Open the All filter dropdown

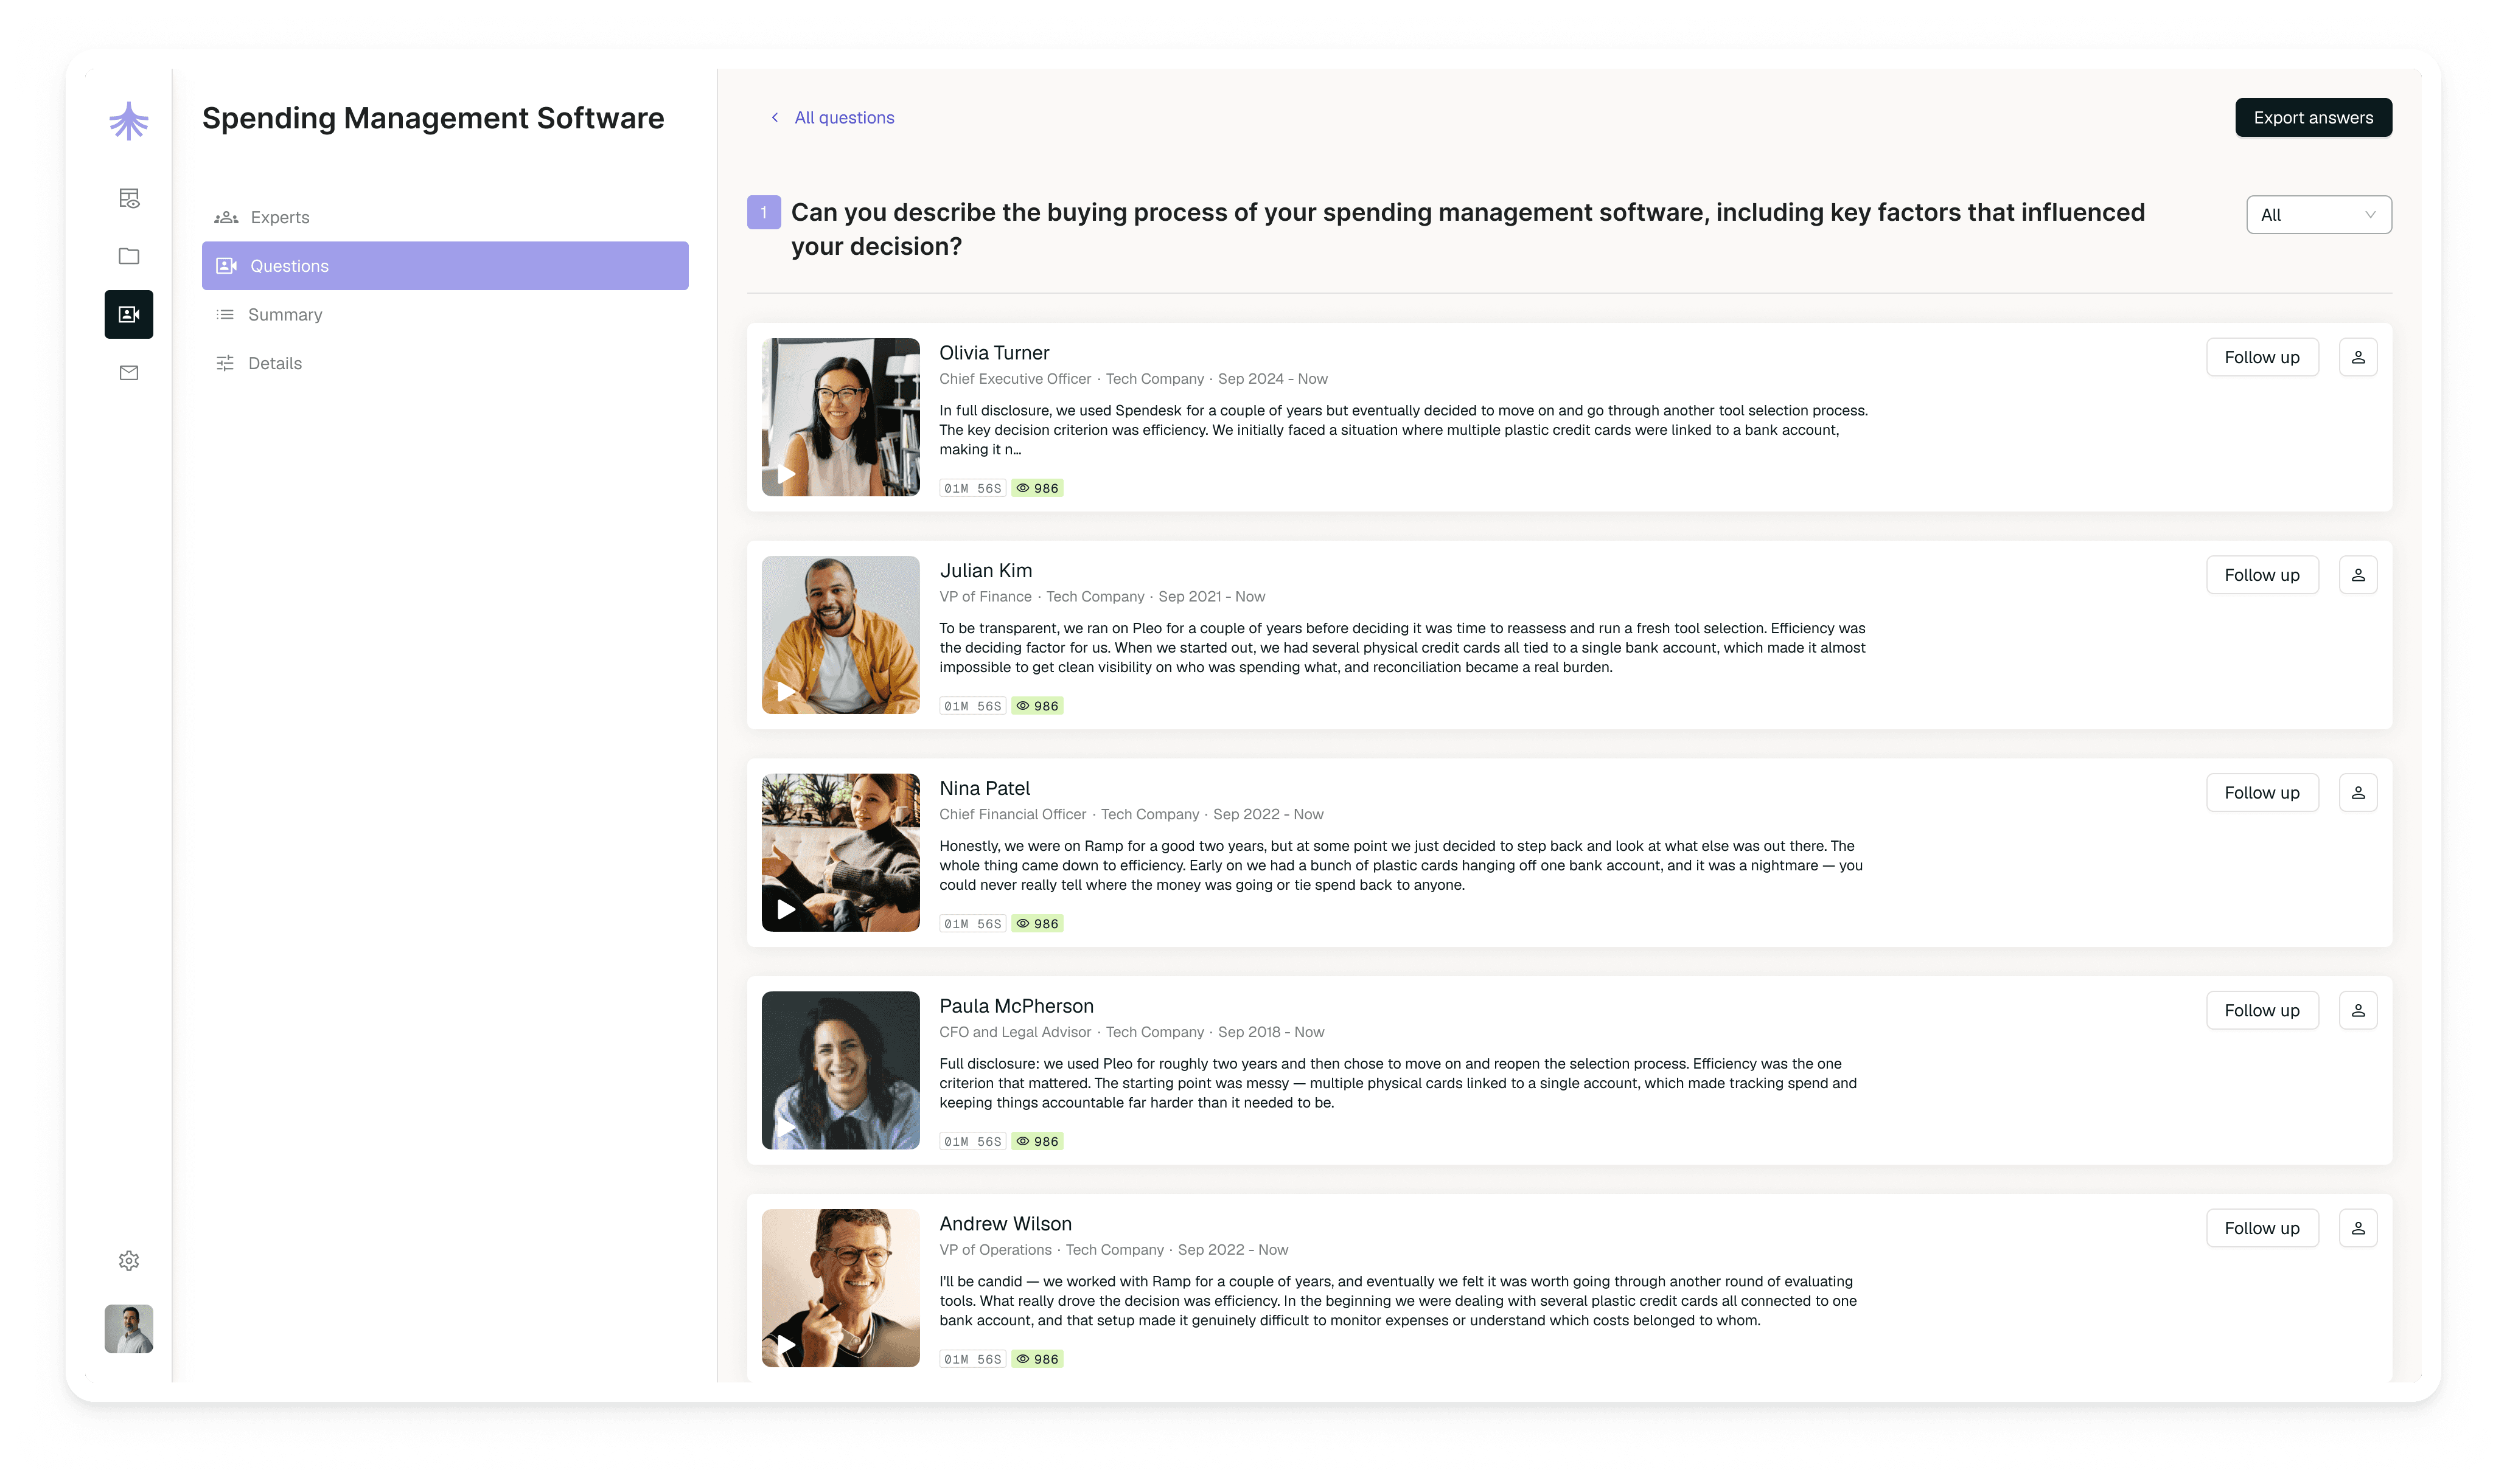click(x=2318, y=215)
